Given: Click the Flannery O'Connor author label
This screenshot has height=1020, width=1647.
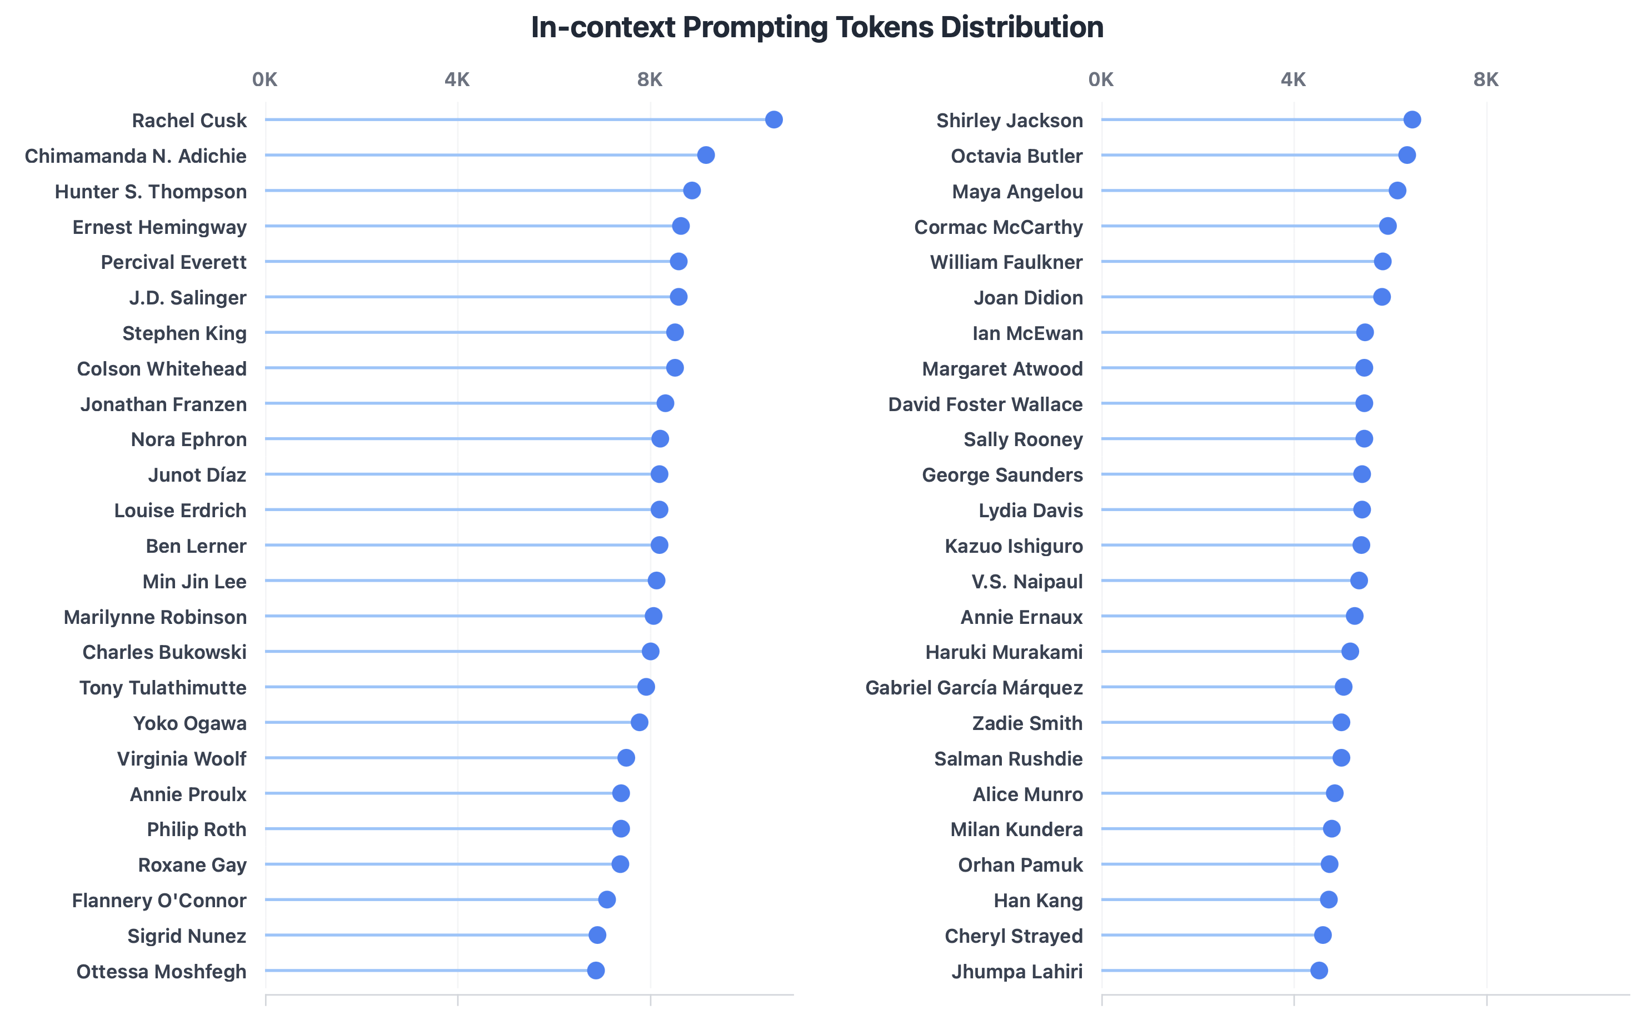Looking at the screenshot, I should point(158,900).
